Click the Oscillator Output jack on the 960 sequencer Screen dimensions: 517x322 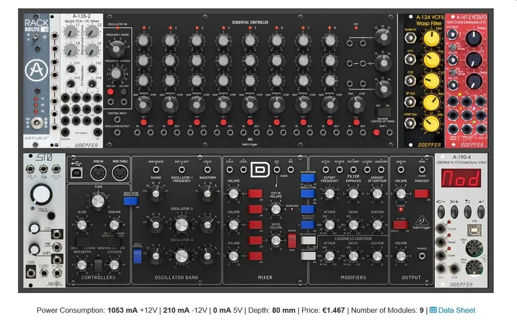tap(117, 132)
